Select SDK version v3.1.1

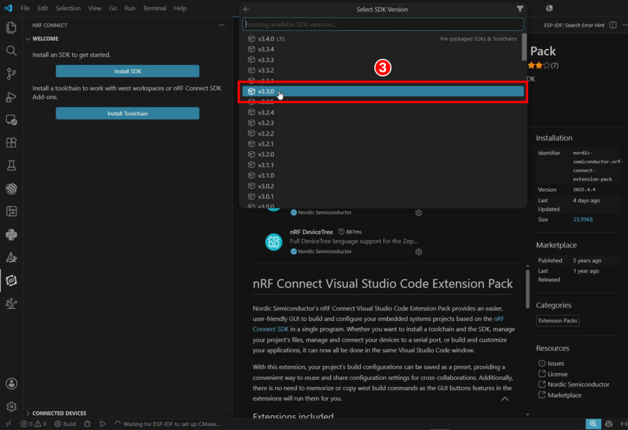tap(383, 165)
